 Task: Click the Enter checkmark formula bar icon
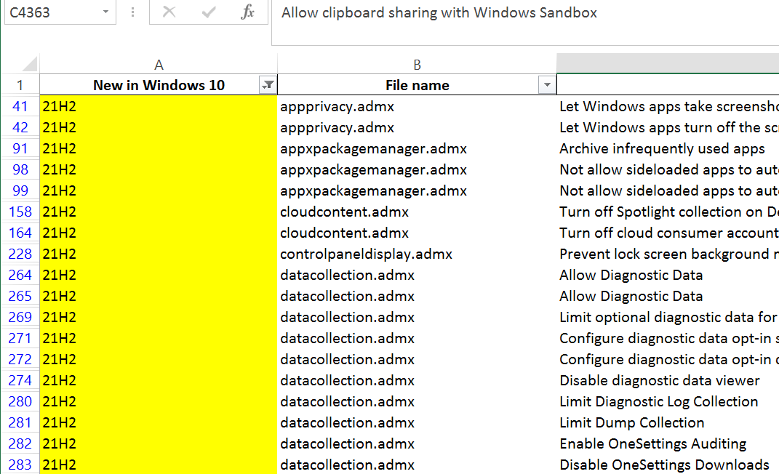[x=209, y=12]
